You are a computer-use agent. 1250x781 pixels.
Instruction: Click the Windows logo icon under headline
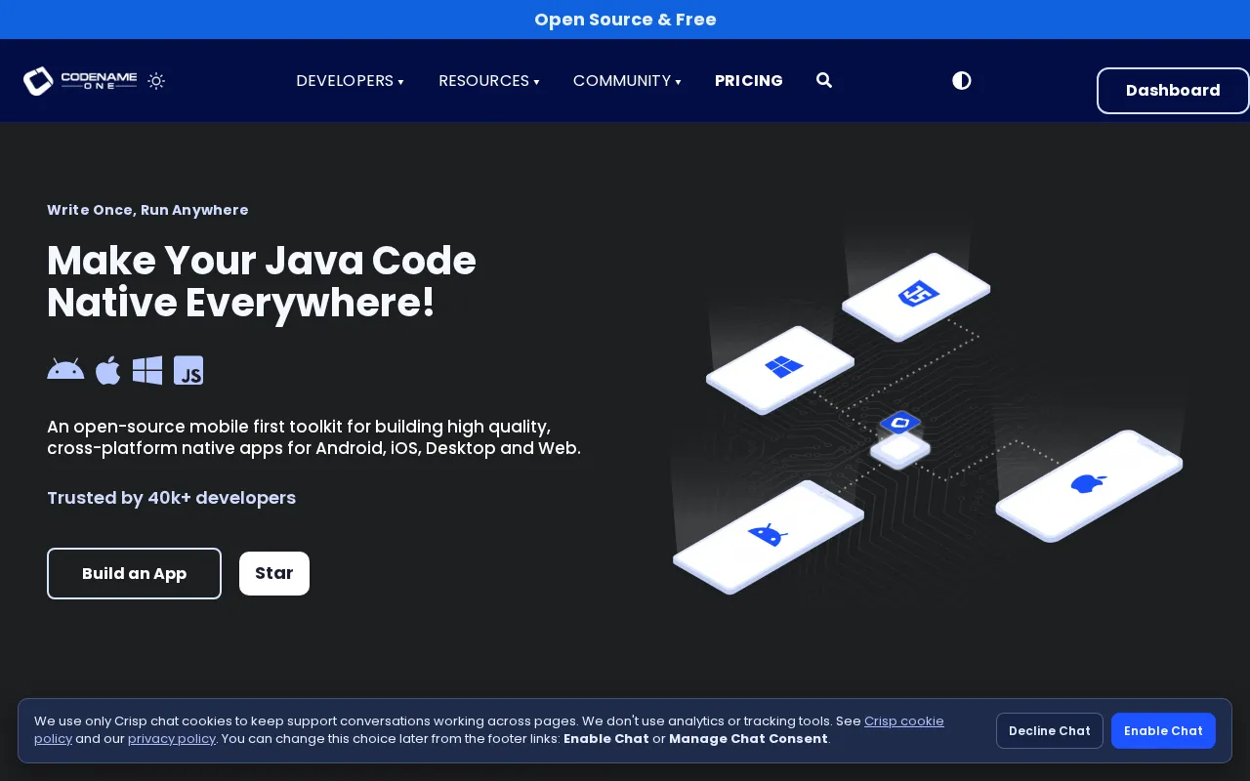147,370
